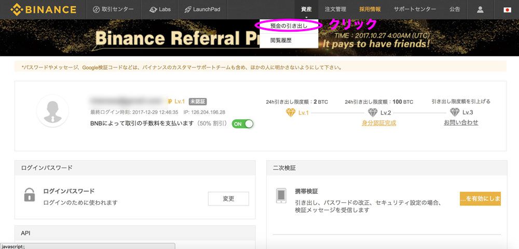Click the 変更 password change button
The width and height of the screenshot is (519, 249).
[x=228, y=199]
